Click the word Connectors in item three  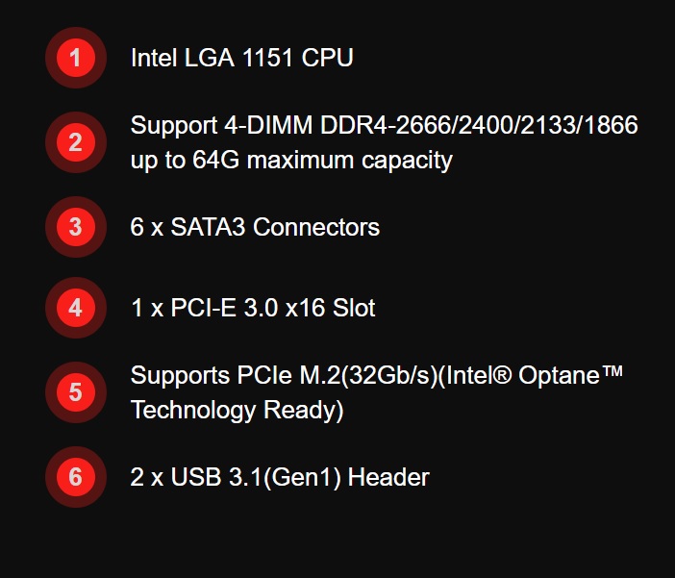(x=316, y=227)
